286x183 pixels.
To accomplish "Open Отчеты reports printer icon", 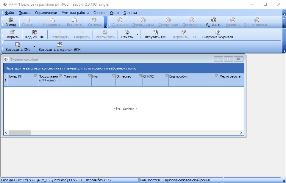I will (127, 32).
